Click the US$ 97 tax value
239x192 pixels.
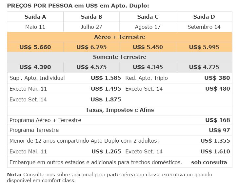coord(219,130)
